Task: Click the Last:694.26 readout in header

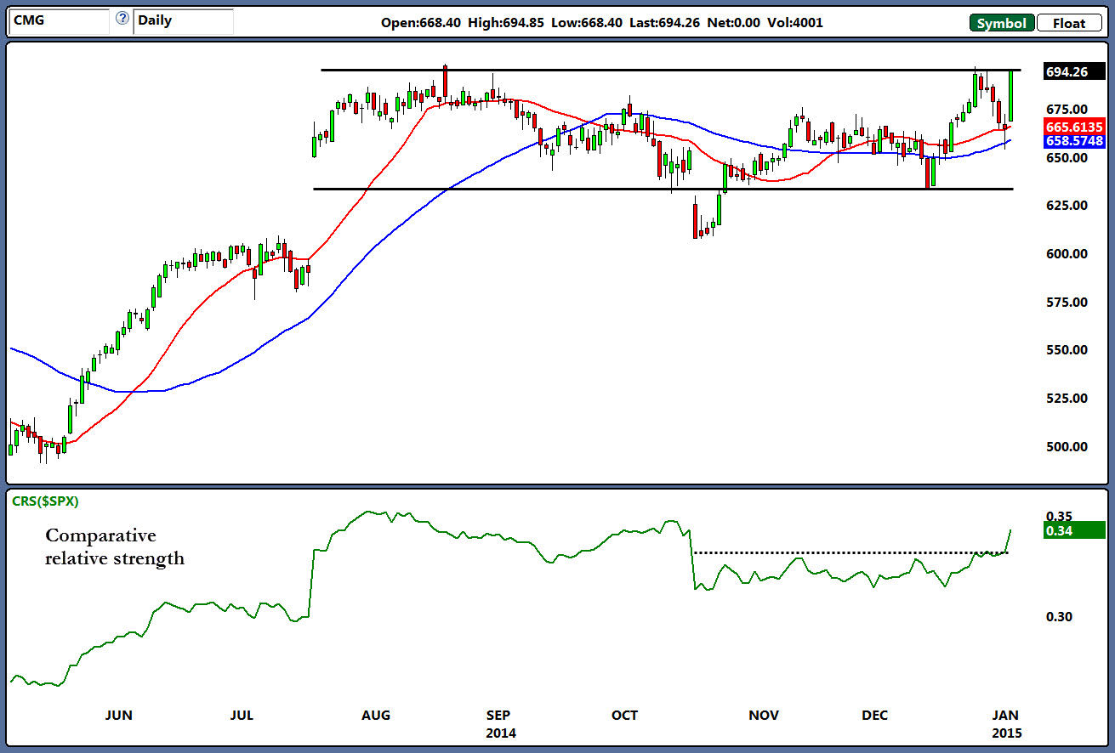Action: coord(664,24)
